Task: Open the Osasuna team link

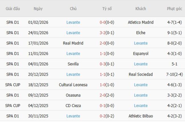Action: pyautogui.click(x=73, y=95)
